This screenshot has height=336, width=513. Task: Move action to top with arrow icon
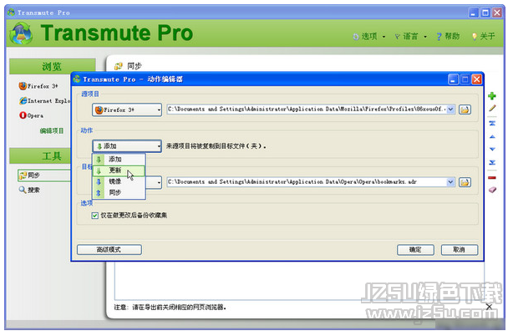tap(492, 124)
